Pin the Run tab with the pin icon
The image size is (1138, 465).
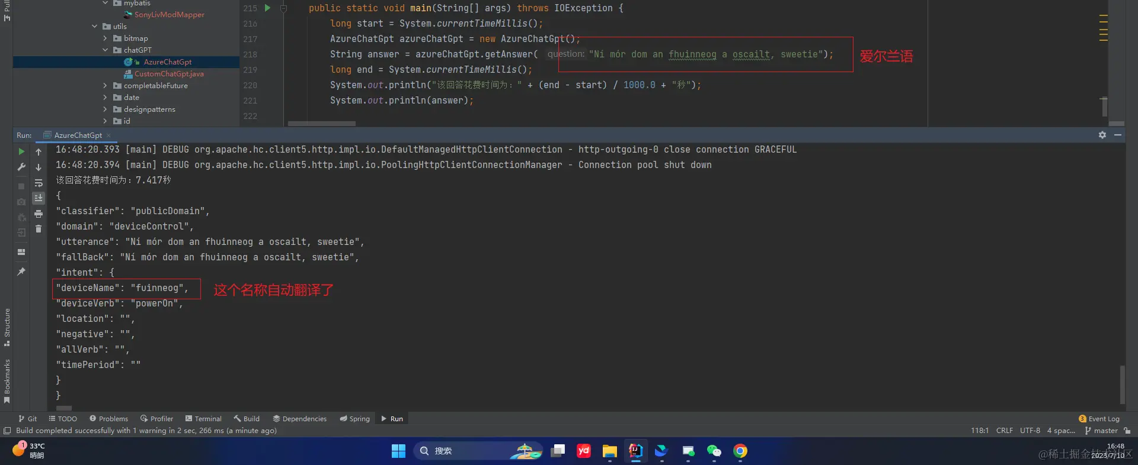pyautogui.click(x=21, y=272)
